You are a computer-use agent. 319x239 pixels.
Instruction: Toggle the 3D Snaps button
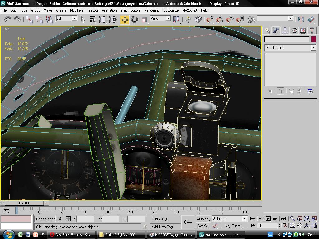coord(210,20)
